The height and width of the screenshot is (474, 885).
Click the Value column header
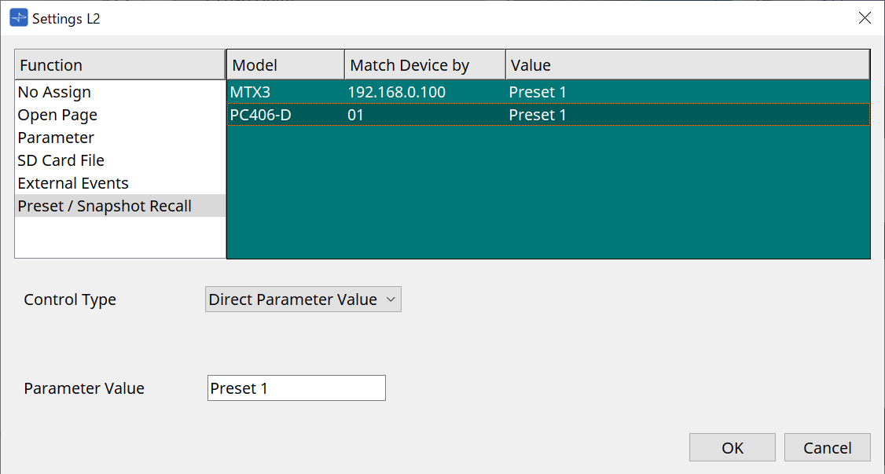click(x=687, y=65)
